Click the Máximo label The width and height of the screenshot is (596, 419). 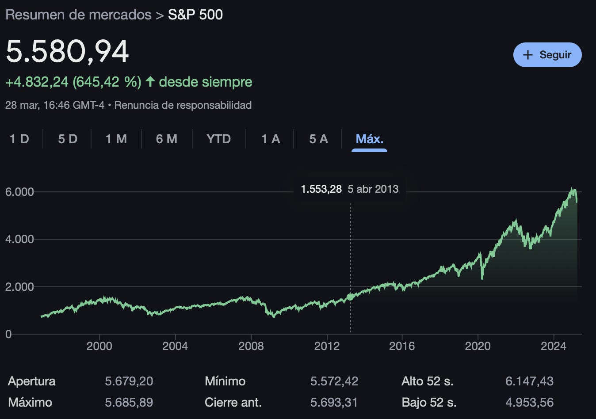click(30, 403)
